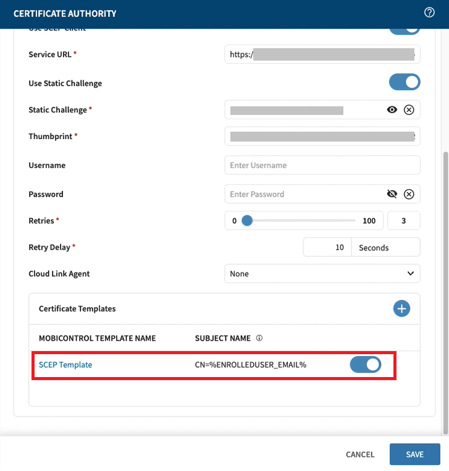The width and height of the screenshot is (449, 471).
Task: Click the Subject Name info icon
Action: click(x=259, y=338)
